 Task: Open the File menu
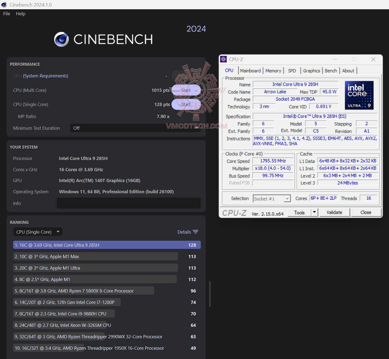(x=7, y=14)
